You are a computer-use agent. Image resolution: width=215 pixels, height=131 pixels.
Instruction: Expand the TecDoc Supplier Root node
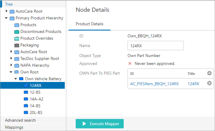point(11,58)
